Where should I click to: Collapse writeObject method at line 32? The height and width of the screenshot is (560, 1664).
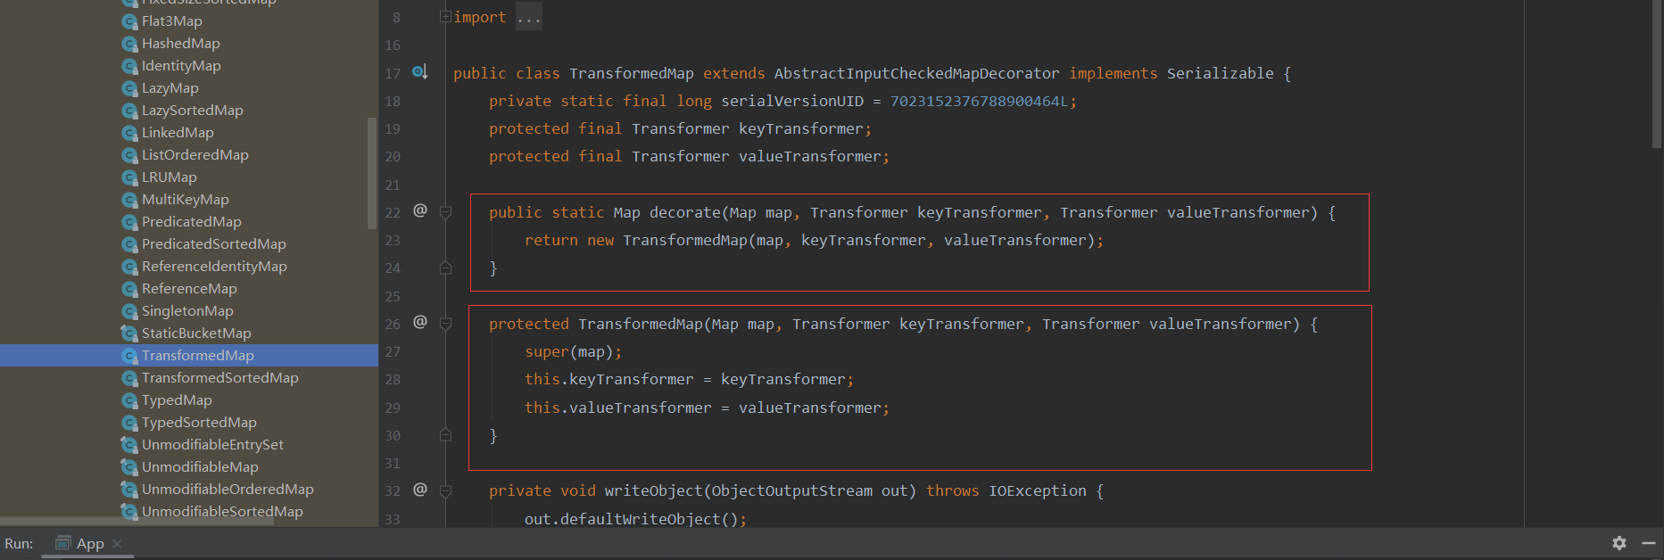(445, 490)
